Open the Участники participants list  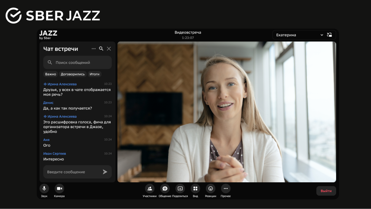click(x=150, y=189)
